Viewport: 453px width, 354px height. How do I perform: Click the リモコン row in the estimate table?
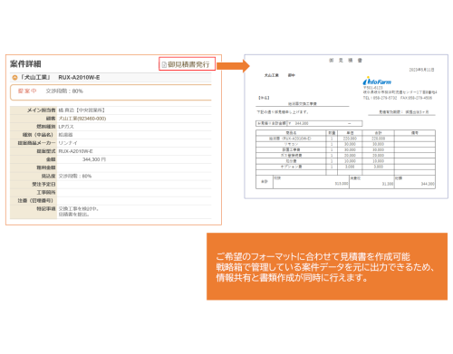(345, 144)
